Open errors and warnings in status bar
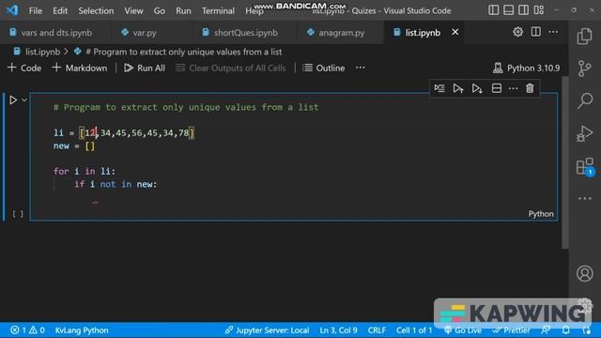The image size is (601, 338). coord(27,330)
